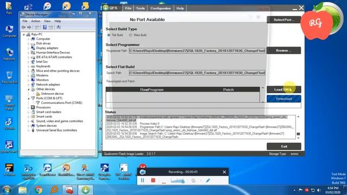Open Epson Scan desktop icon

tap(9, 147)
